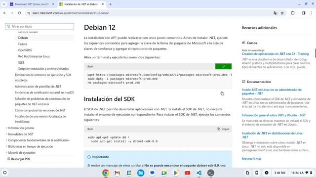Toggle the browser side panel
316x178 pixels.
(x=304, y=13)
